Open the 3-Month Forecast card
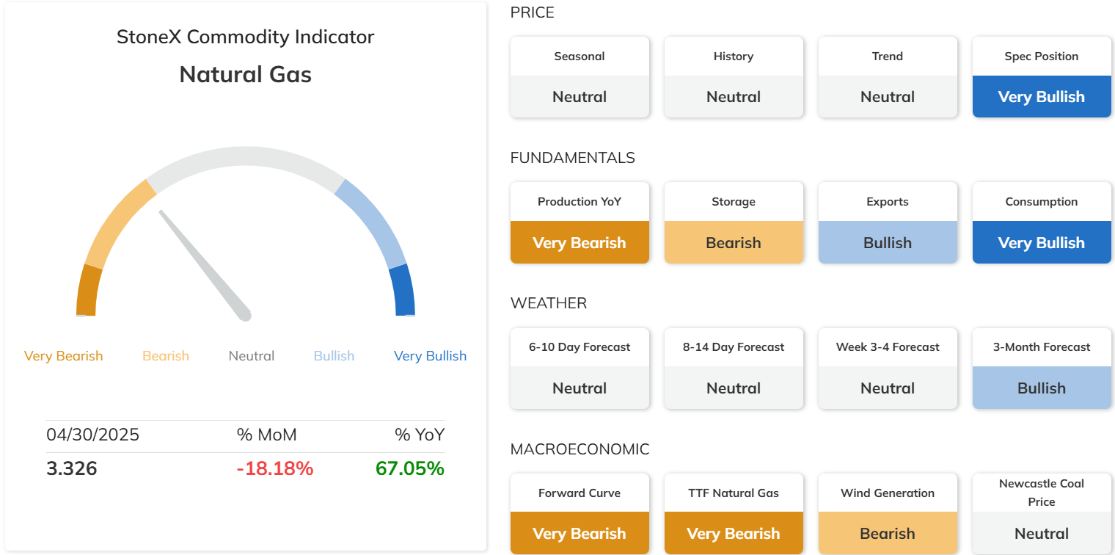This screenshot has height=555, width=1115. point(1042,368)
